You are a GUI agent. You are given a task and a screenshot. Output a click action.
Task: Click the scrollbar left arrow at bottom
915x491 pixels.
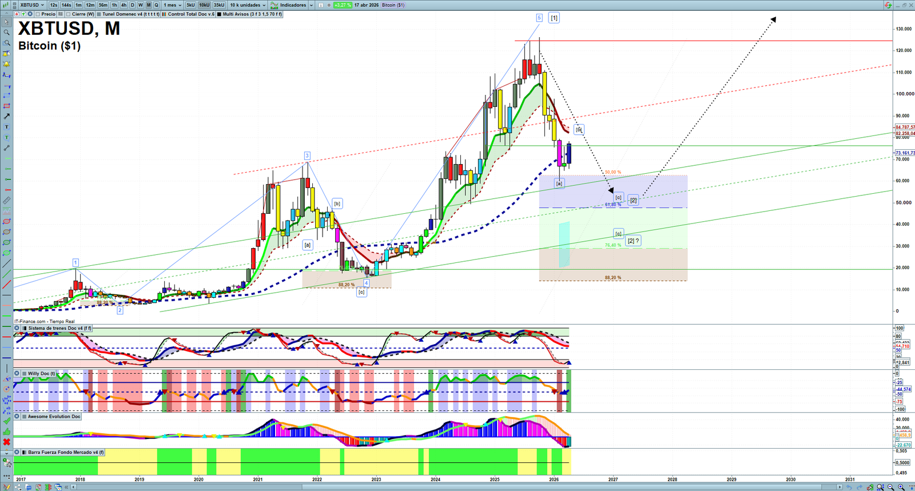click(x=73, y=487)
